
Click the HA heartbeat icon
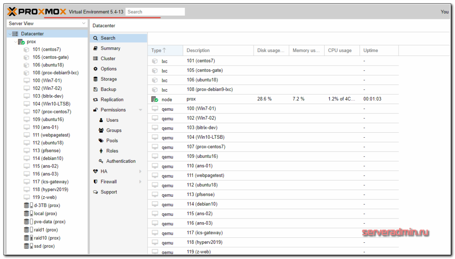96,171
